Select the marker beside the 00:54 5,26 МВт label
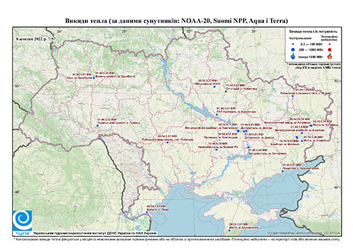This screenshot has width=353, height=249. pyautogui.click(x=302, y=141)
